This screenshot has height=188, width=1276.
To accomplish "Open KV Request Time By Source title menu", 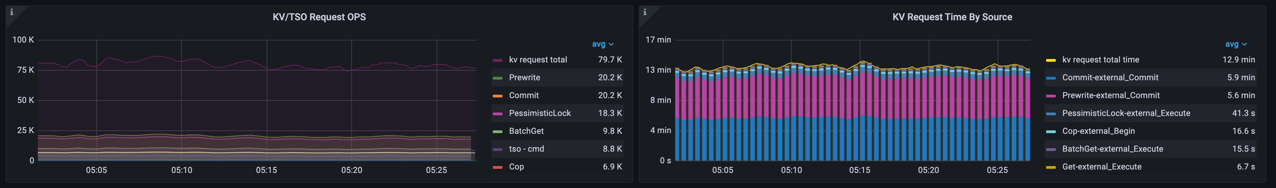I will click(x=952, y=17).
